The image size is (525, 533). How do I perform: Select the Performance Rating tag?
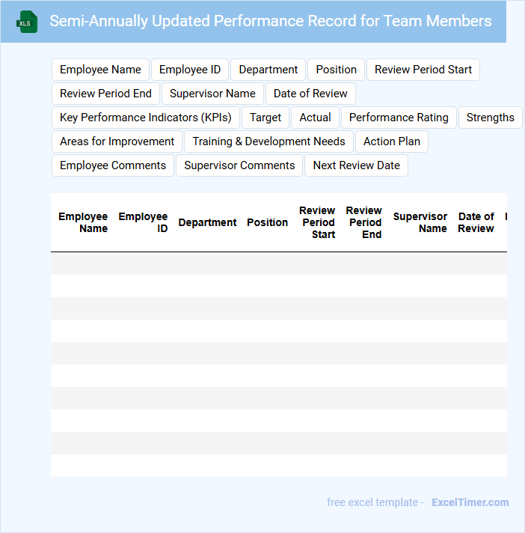tap(399, 118)
